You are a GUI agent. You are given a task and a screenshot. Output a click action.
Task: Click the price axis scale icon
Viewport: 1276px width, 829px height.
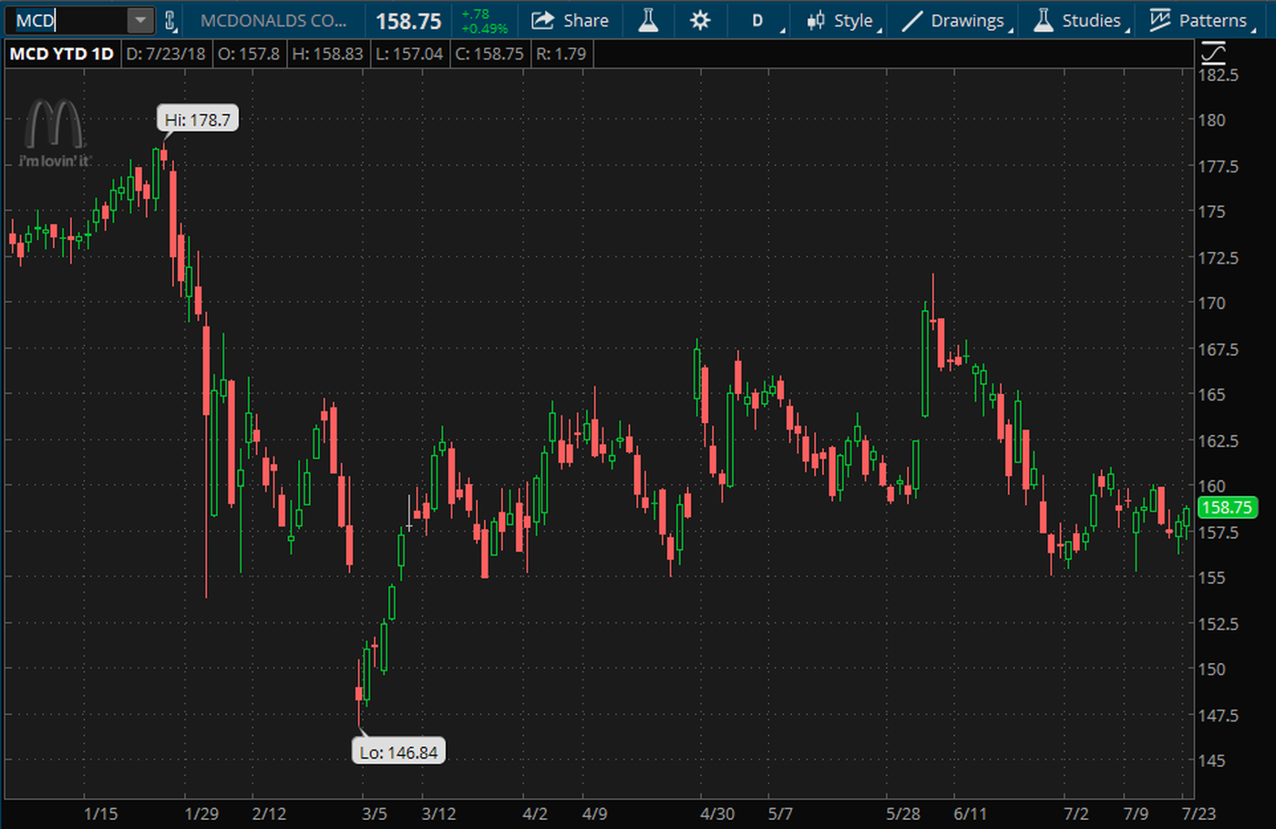(1213, 53)
